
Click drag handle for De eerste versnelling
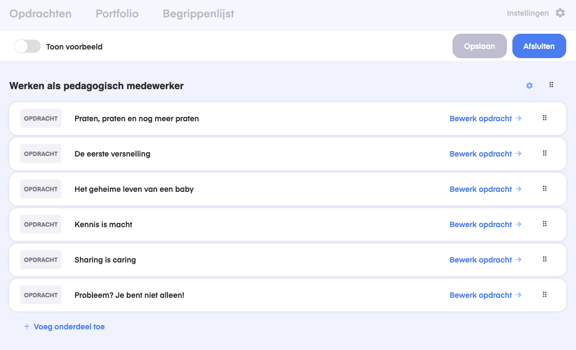click(x=544, y=153)
